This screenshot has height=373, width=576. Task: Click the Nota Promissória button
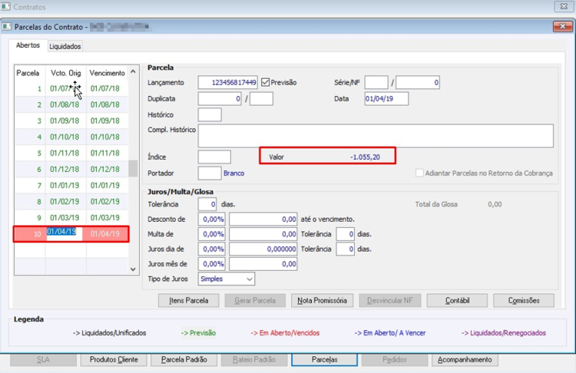(x=322, y=300)
